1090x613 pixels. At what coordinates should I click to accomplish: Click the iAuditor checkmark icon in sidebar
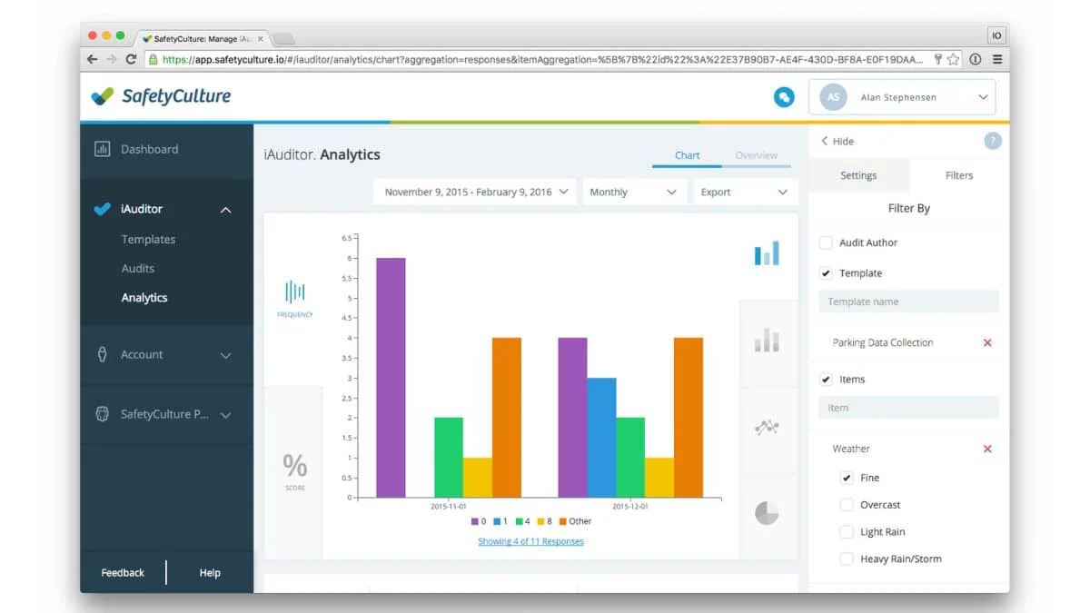[102, 209]
